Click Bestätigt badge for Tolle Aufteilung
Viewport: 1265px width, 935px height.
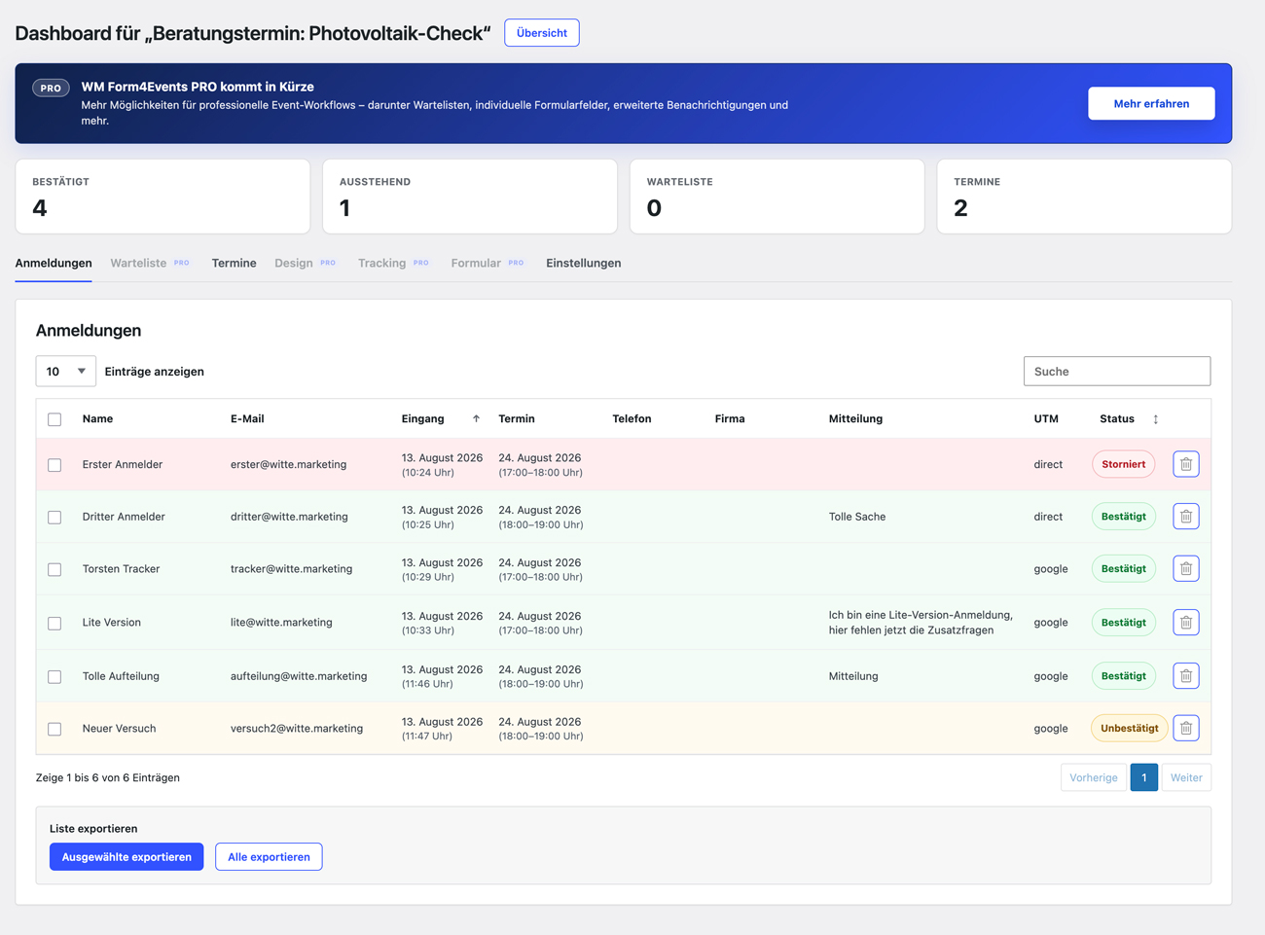click(1123, 676)
